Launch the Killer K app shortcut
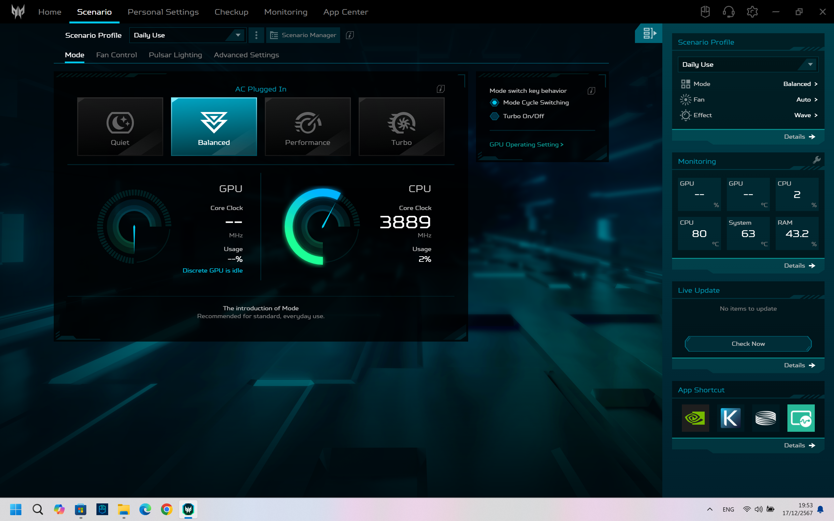 click(730, 418)
